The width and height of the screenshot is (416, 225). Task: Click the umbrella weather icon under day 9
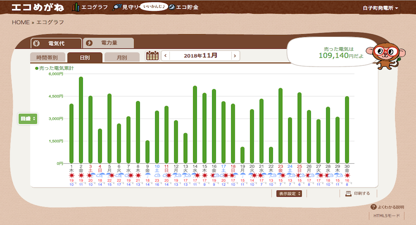[x=148, y=175]
